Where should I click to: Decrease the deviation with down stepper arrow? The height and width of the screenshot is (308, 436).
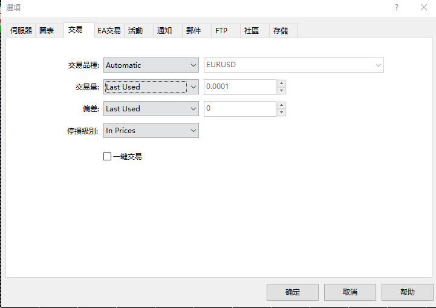[281, 113]
